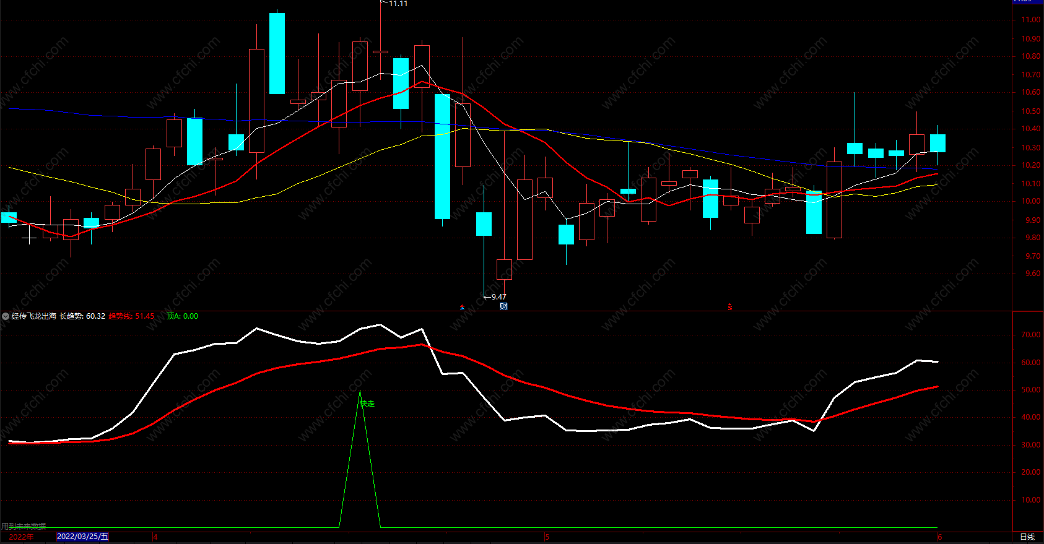Screen dimensions: 1044x544
Task: Click the red 趋势线: 51.45 value
Action: tap(131, 316)
